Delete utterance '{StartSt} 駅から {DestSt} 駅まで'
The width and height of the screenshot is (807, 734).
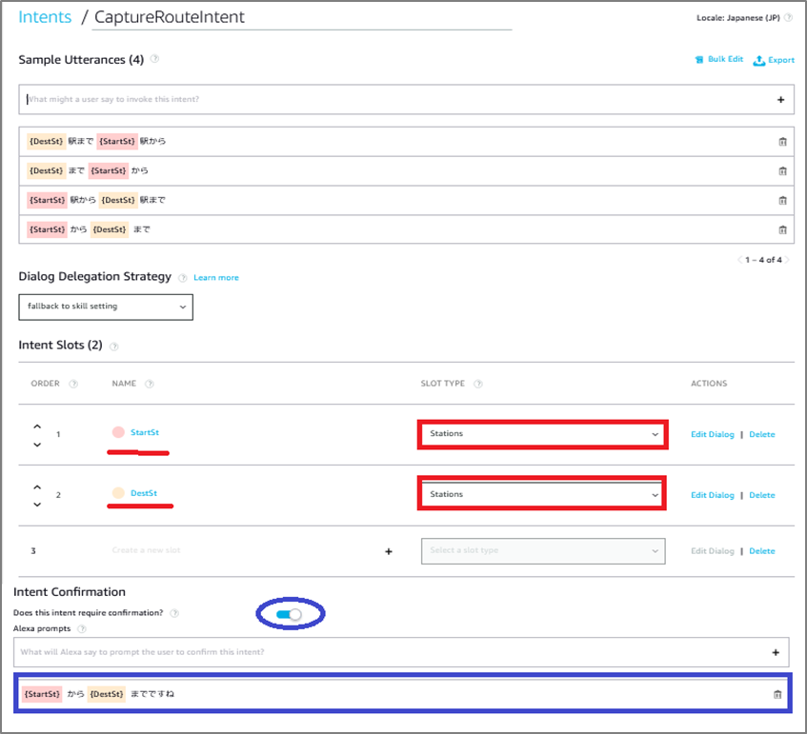pos(782,200)
